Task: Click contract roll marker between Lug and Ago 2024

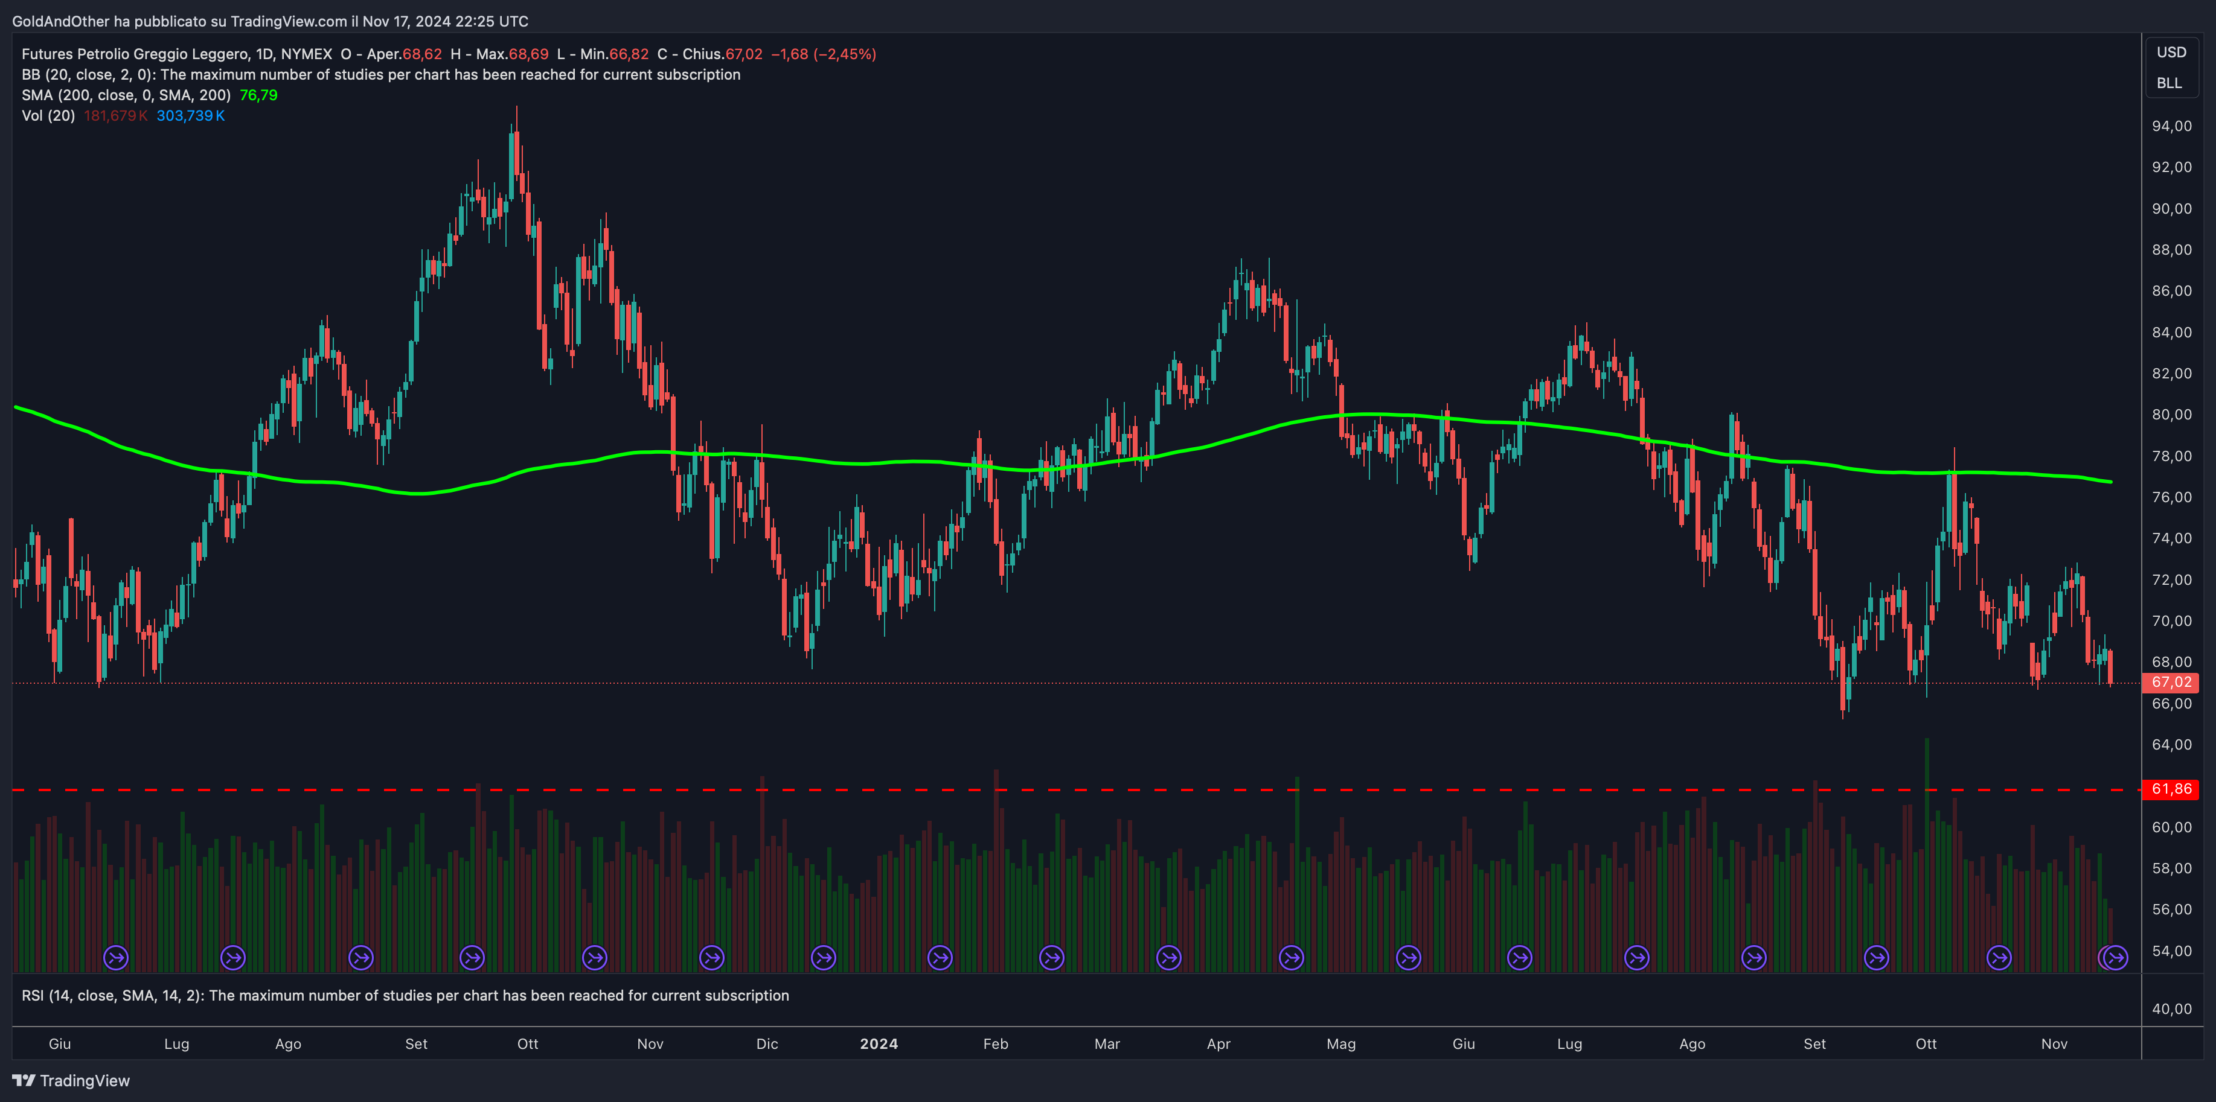Action: click(1637, 957)
